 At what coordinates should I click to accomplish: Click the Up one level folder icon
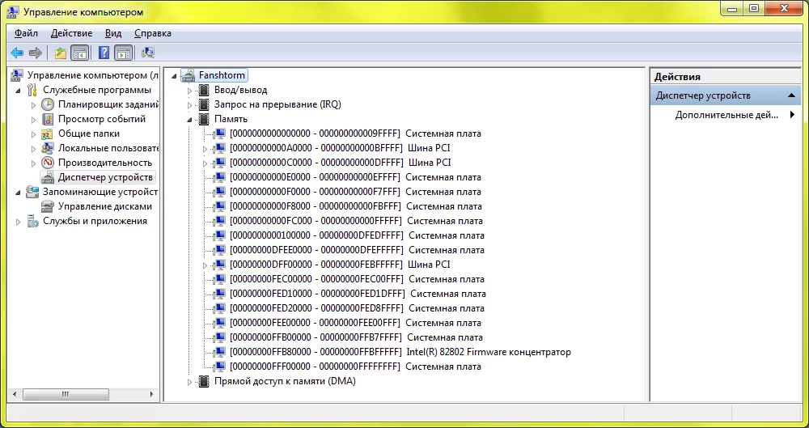tap(61, 53)
